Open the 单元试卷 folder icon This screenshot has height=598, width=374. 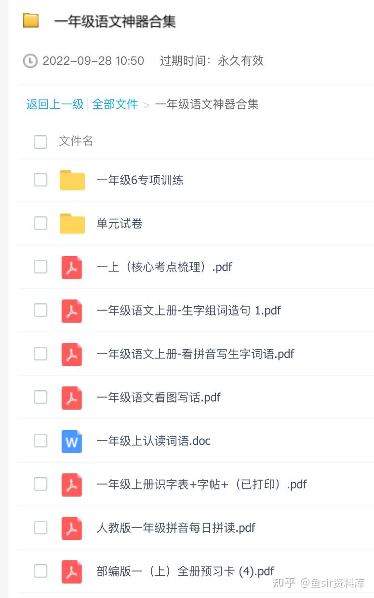(x=72, y=224)
